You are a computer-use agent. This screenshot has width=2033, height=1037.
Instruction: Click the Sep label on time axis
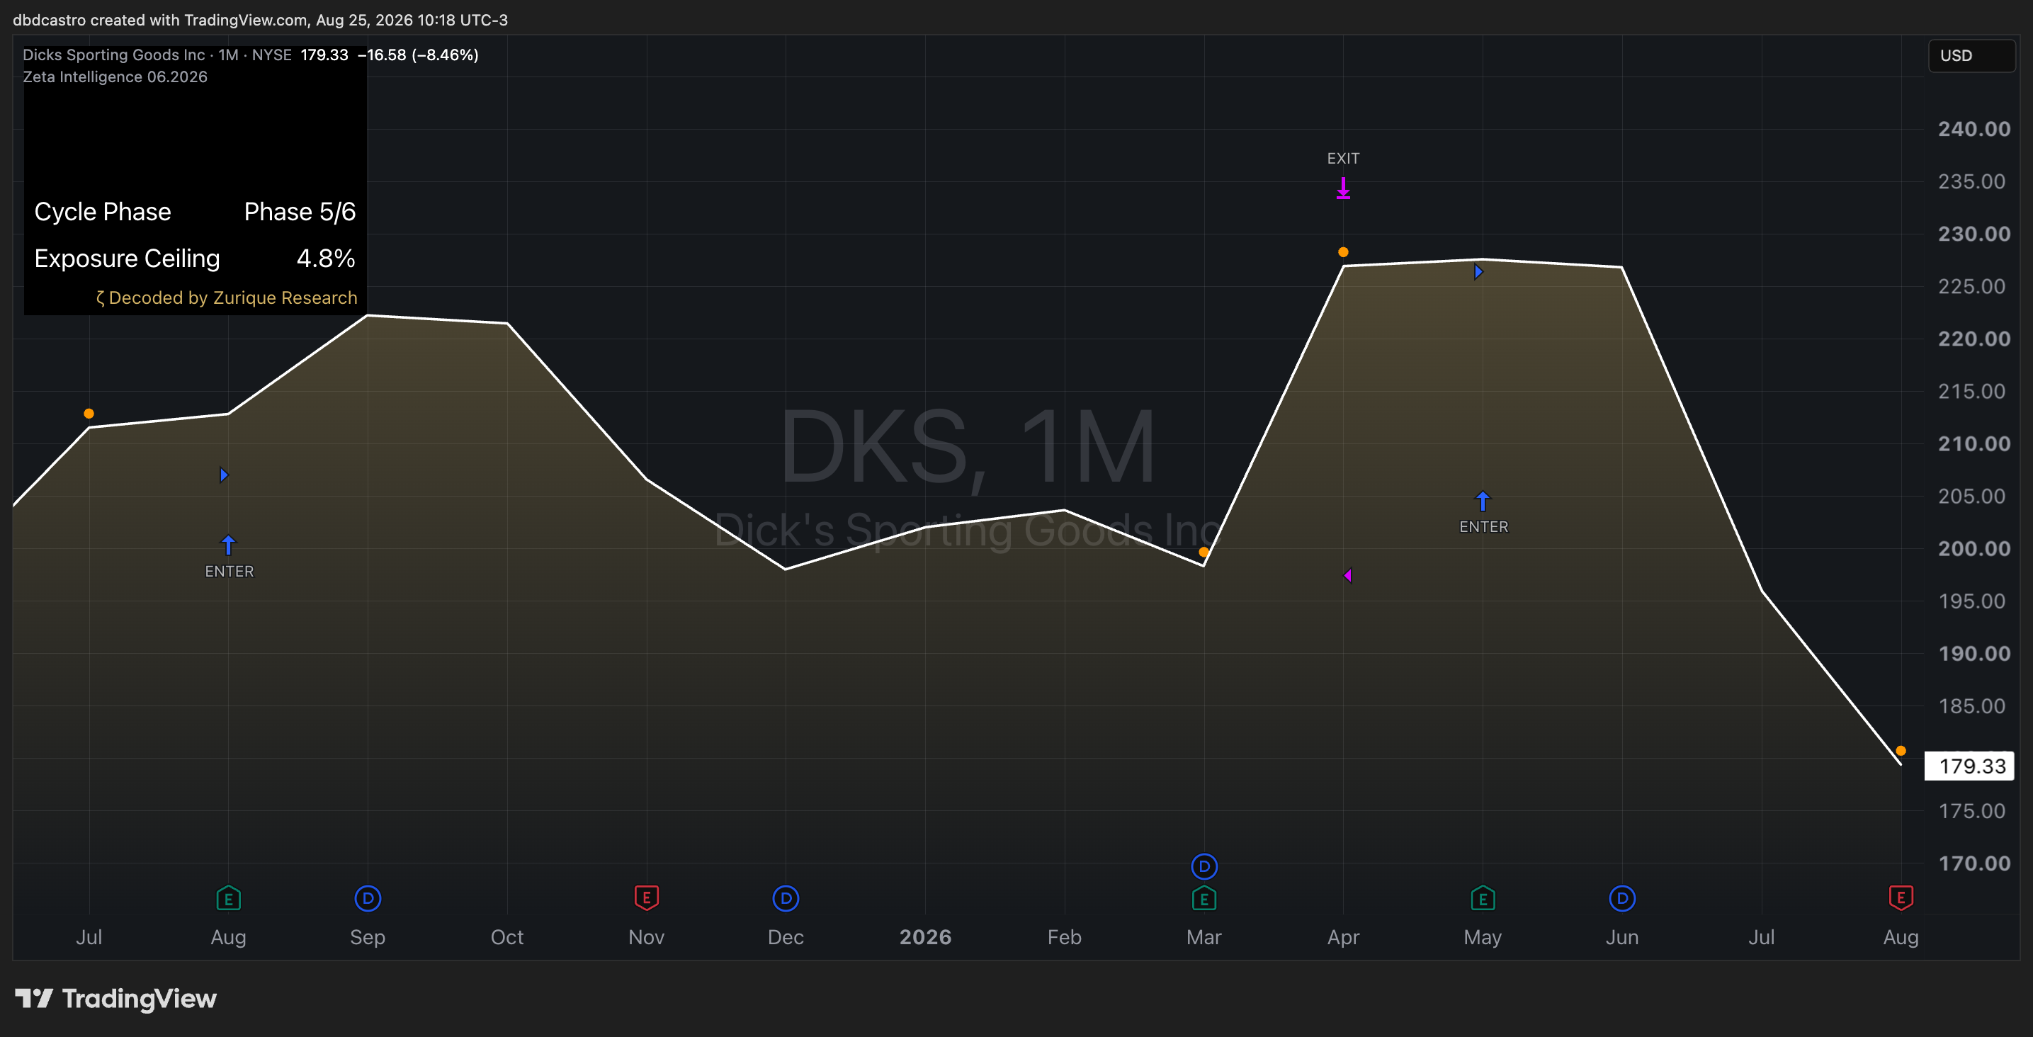tap(368, 937)
